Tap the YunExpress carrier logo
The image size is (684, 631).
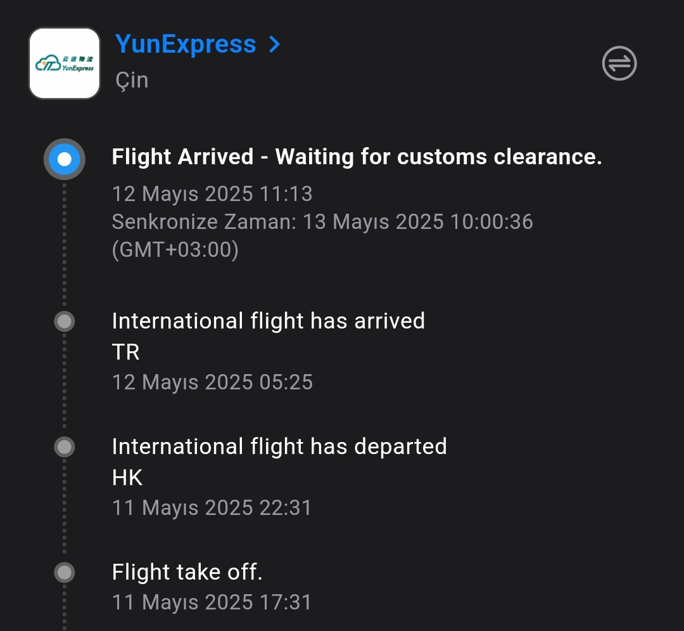[x=65, y=63]
